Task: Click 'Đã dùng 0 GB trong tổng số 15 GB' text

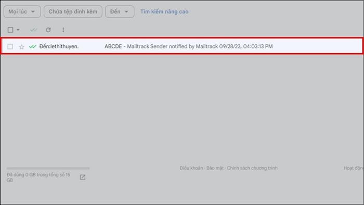Action: (38, 177)
